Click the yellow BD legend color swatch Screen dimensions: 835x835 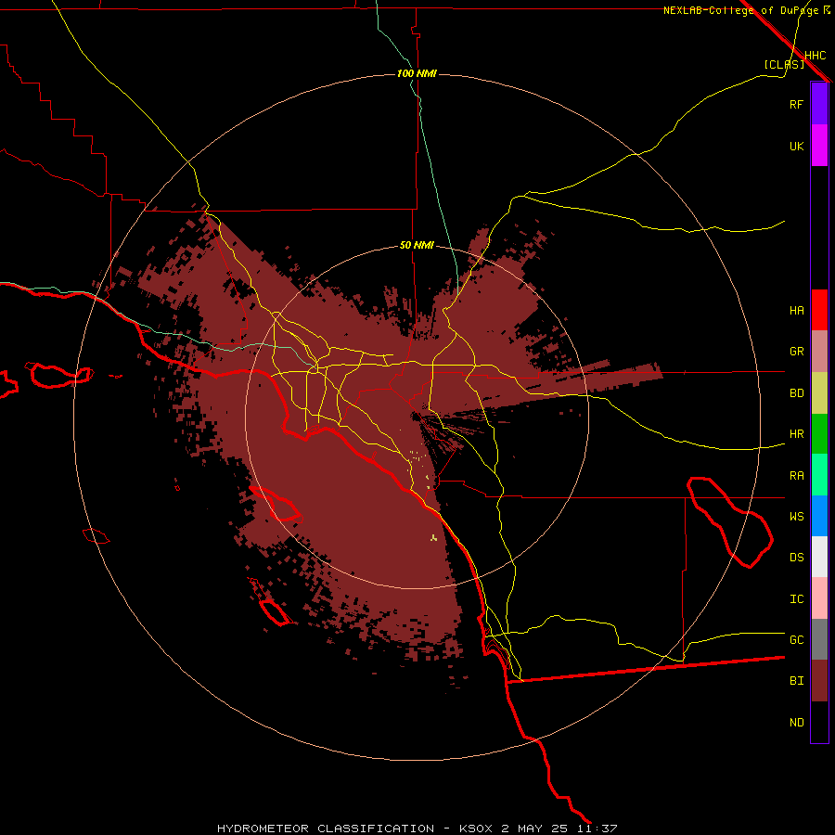(x=819, y=392)
